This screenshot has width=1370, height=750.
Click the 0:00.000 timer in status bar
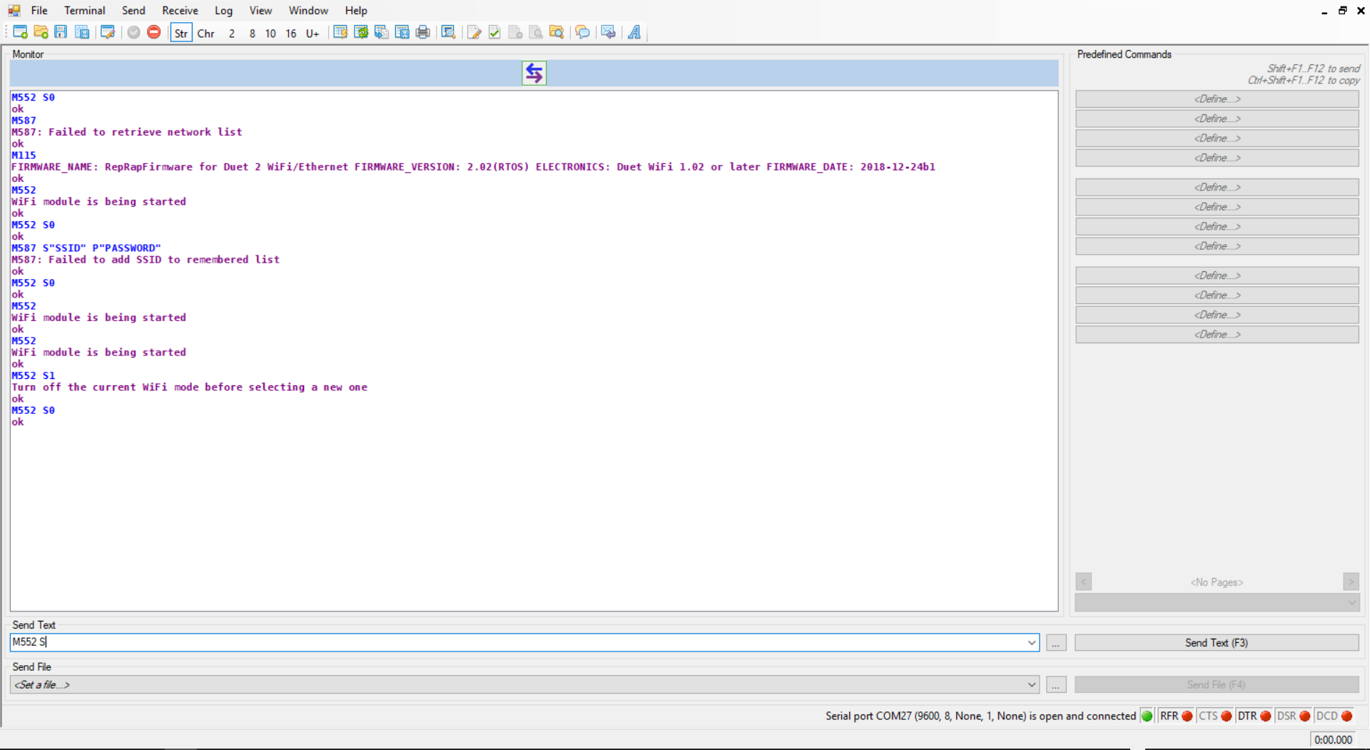pyautogui.click(x=1333, y=740)
